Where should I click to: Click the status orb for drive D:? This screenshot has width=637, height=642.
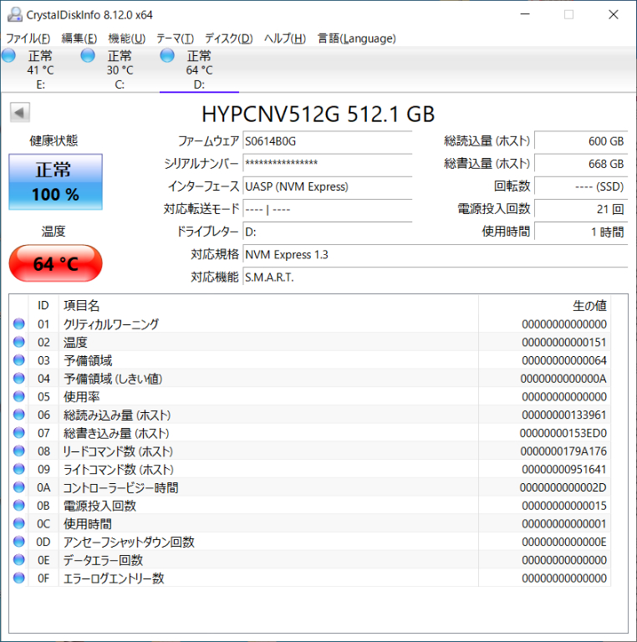(167, 56)
